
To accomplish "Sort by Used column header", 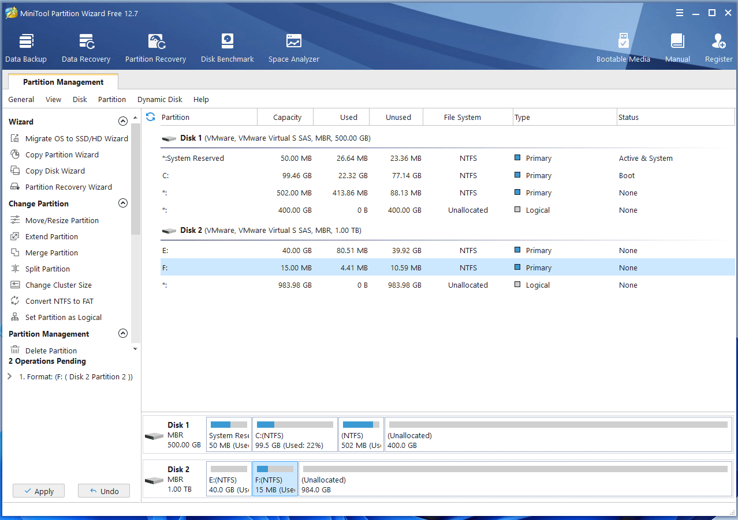I will [341, 117].
